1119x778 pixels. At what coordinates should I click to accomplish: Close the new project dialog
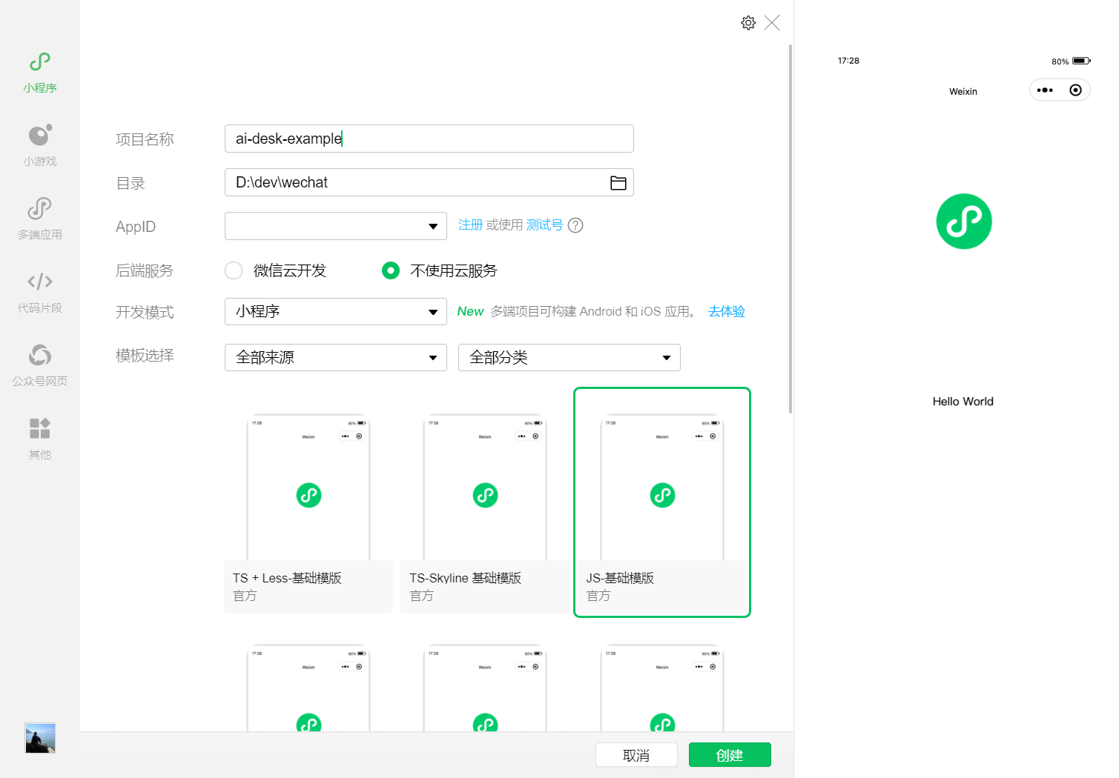[x=772, y=23]
